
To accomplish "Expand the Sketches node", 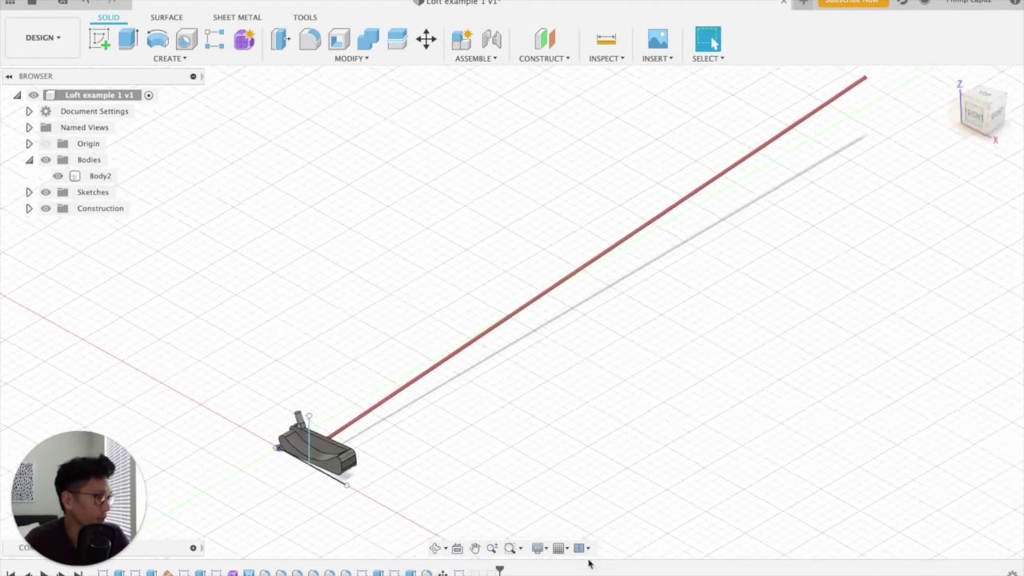I will (x=29, y=192).
